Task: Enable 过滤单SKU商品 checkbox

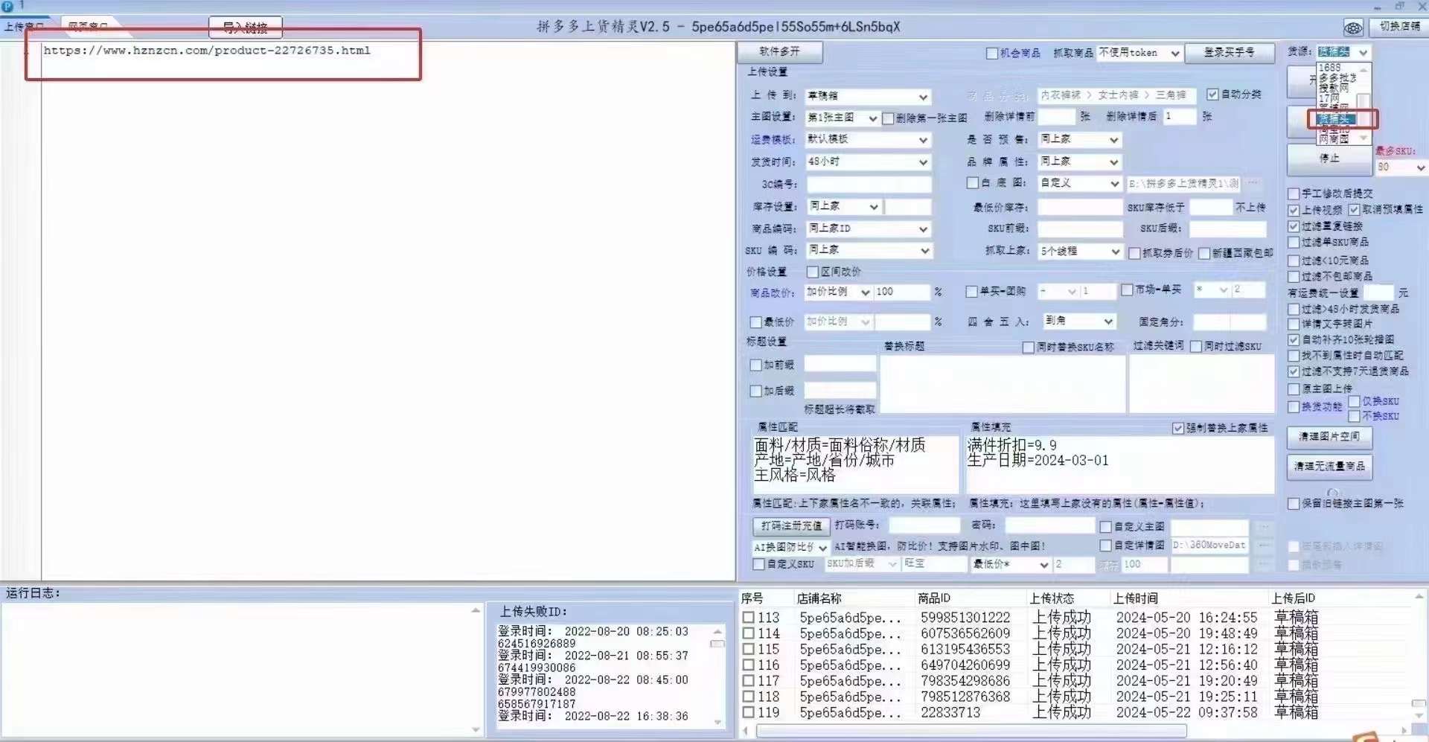Action: [x=1294, y=243]
